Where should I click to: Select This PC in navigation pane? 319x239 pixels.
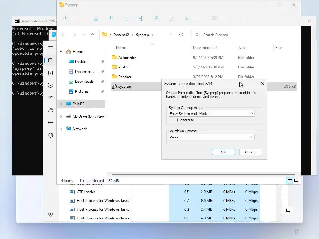[81, 104]
